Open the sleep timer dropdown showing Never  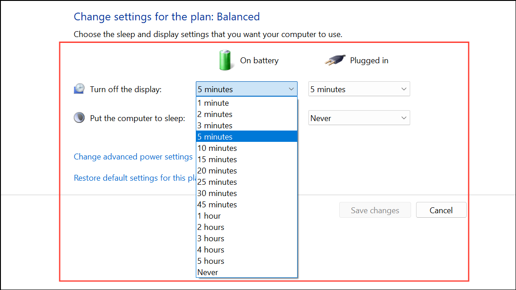[359, 117]
